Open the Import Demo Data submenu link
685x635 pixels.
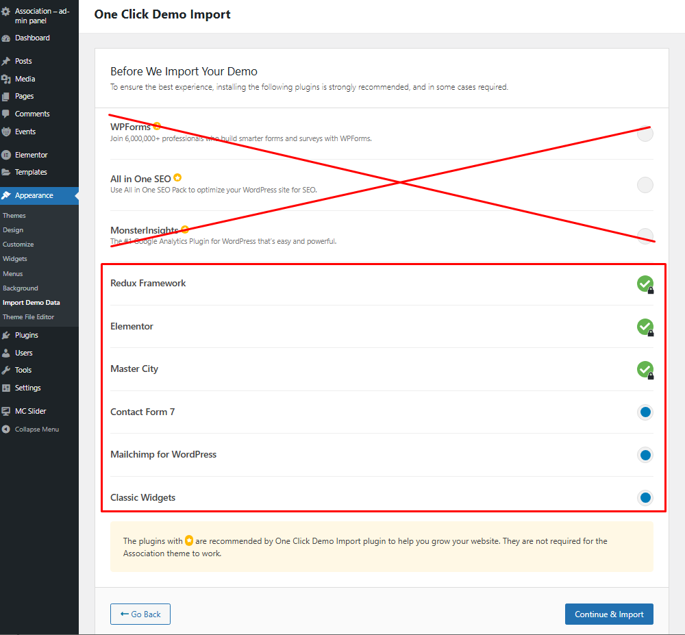32,303
